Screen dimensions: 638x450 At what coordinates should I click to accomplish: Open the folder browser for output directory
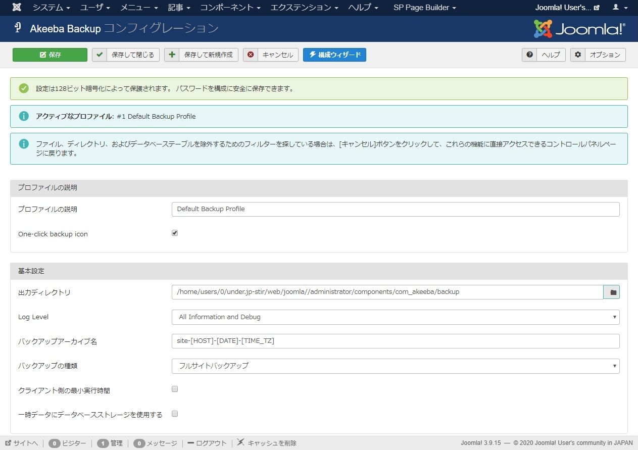611,292
